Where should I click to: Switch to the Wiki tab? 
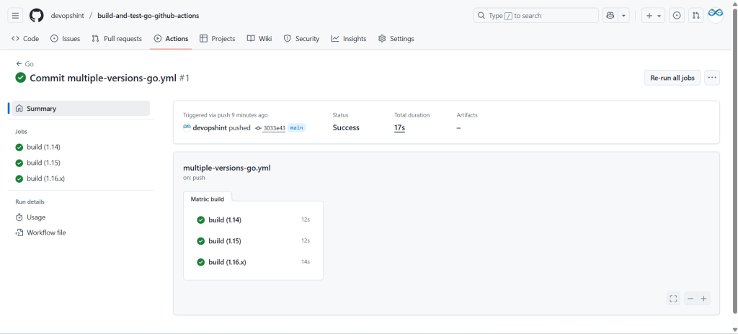coord(259,39)
